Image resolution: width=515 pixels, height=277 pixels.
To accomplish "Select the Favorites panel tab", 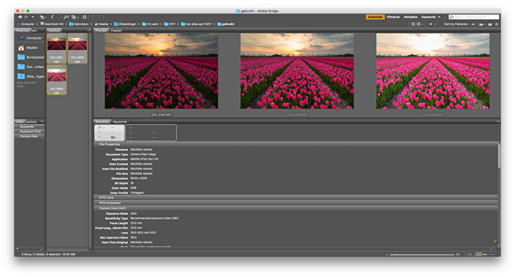I will click(23, 30).
